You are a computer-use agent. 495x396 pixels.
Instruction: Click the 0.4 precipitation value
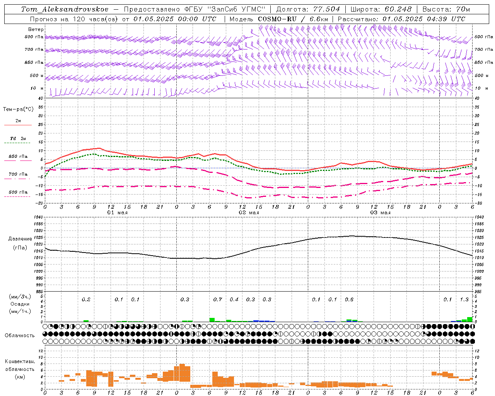point(234,300)
